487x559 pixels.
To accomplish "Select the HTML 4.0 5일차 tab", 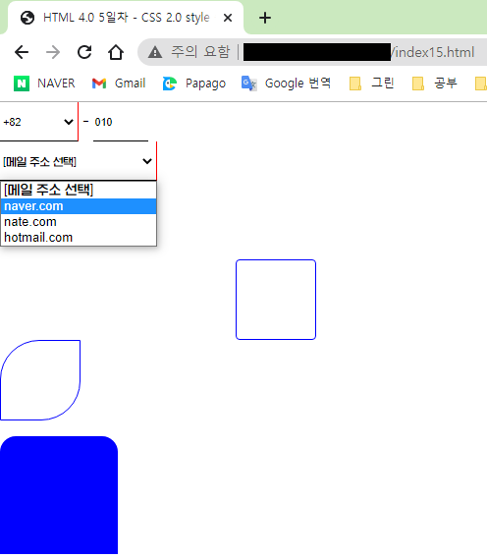I will click(126, 18).
